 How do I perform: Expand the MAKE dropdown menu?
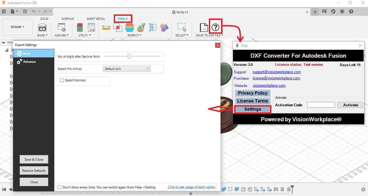[42, 35]
